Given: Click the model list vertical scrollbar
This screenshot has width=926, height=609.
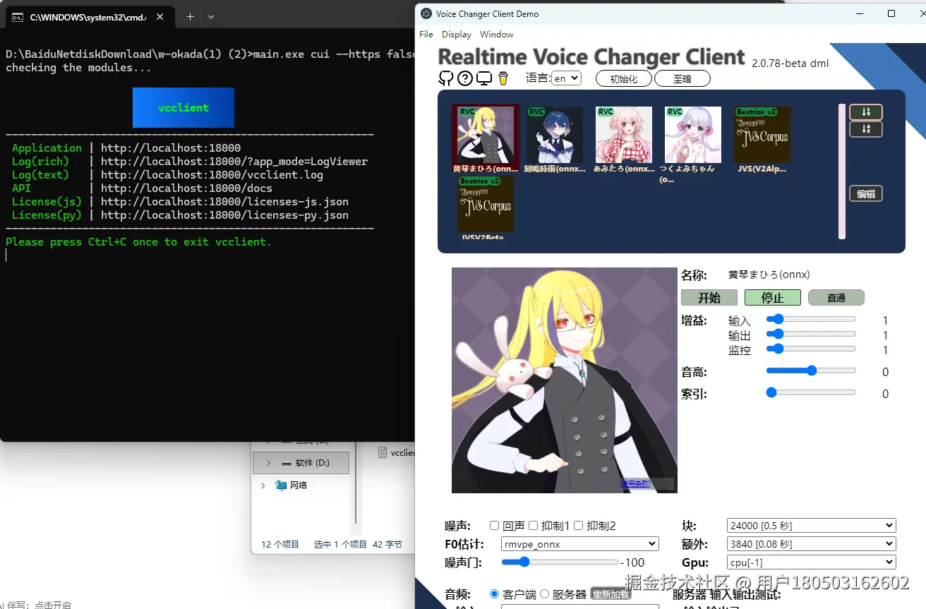Looking at the screenshot, I should click(x=841, y=171).
